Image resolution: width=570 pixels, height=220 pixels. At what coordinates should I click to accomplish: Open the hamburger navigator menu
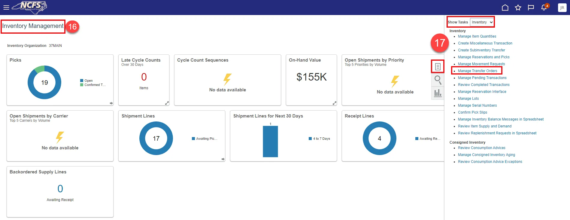(x=6, y=8)
